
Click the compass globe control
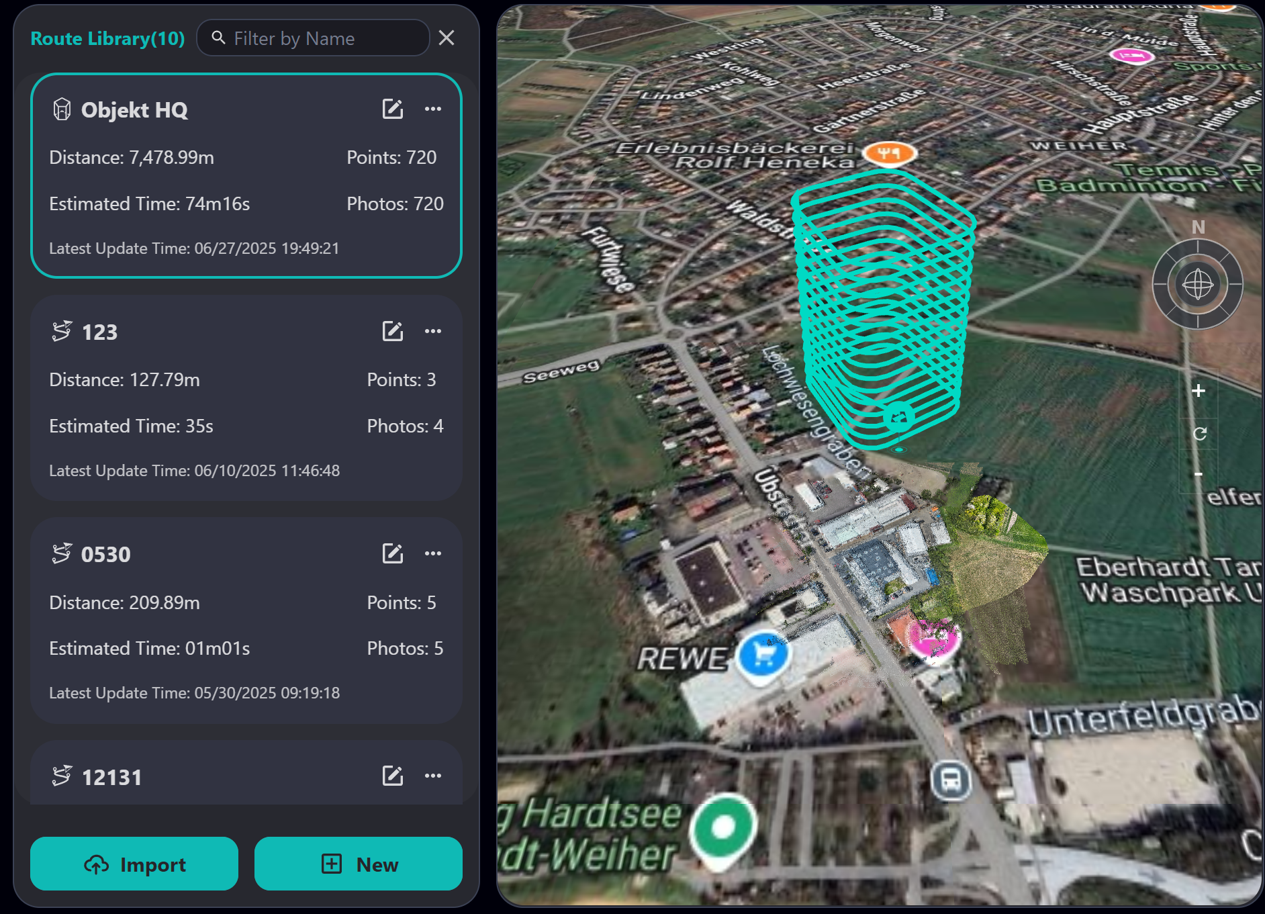click(x=1197, y=285)
